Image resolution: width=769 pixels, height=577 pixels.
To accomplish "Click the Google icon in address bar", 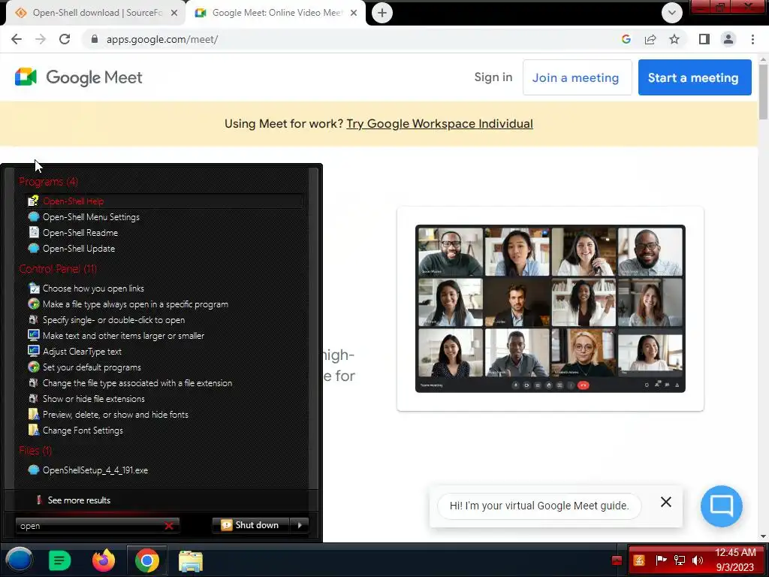I will 626,39.
